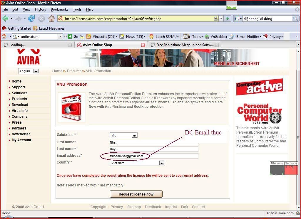Click the VnGrabber toolbar button
The width and height of the screenshot is (301, 219).
[216, 36]
